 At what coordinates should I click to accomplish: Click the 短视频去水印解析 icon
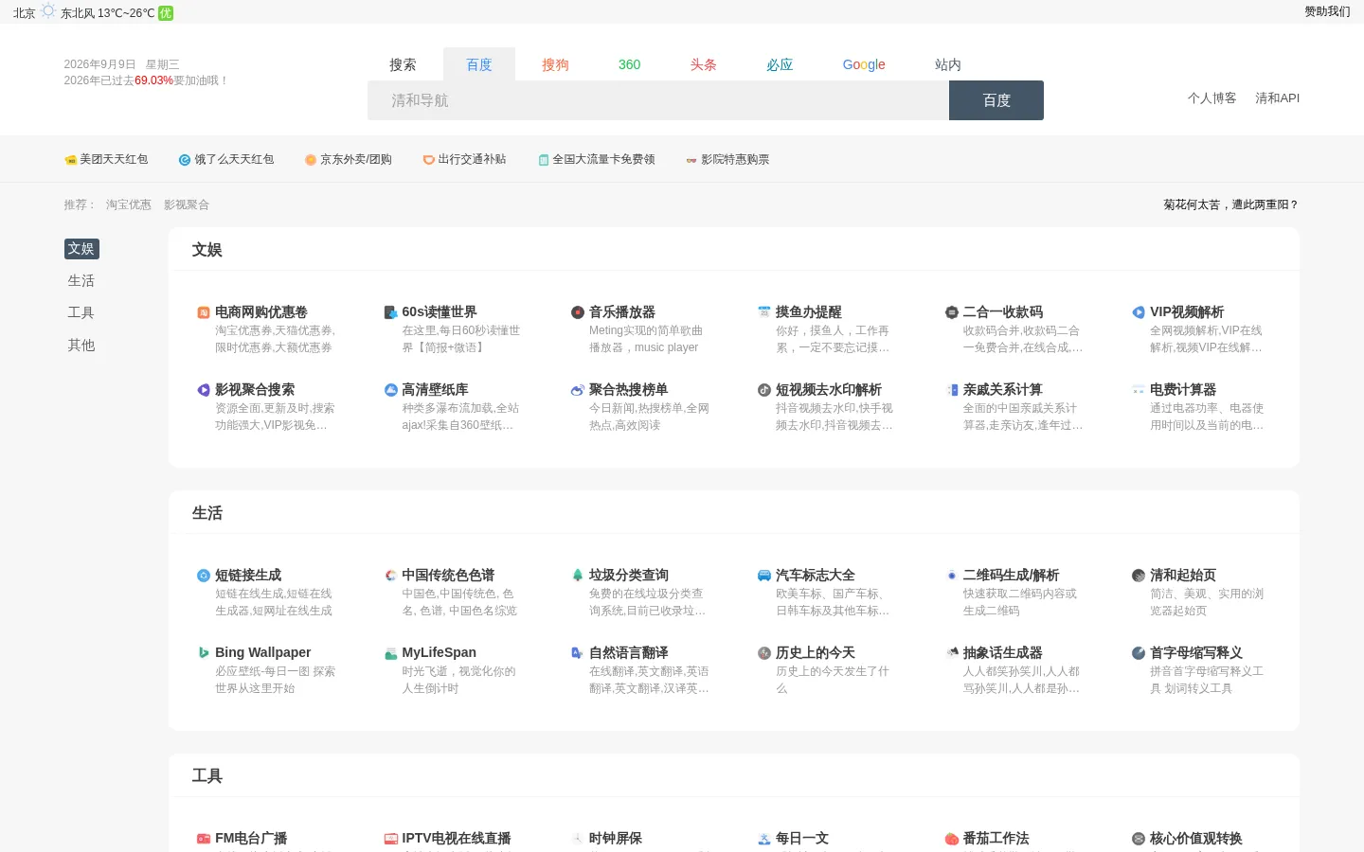coord(764,390)
